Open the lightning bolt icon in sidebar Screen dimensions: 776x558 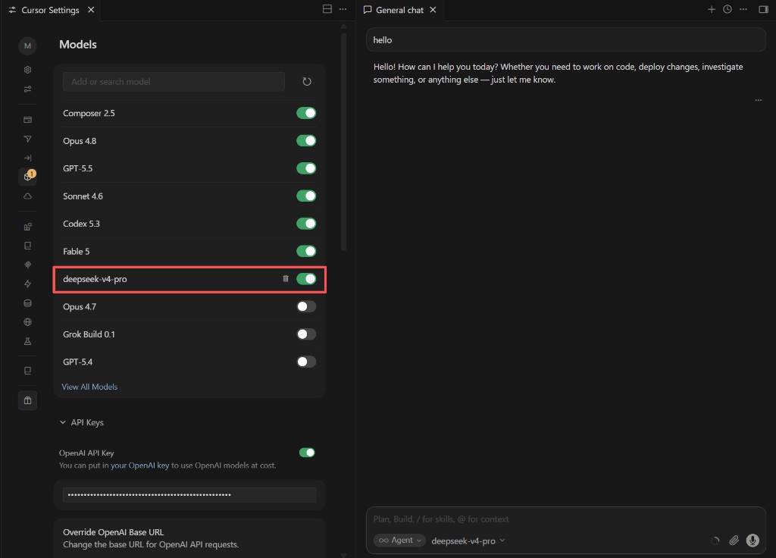click(28, 284)
